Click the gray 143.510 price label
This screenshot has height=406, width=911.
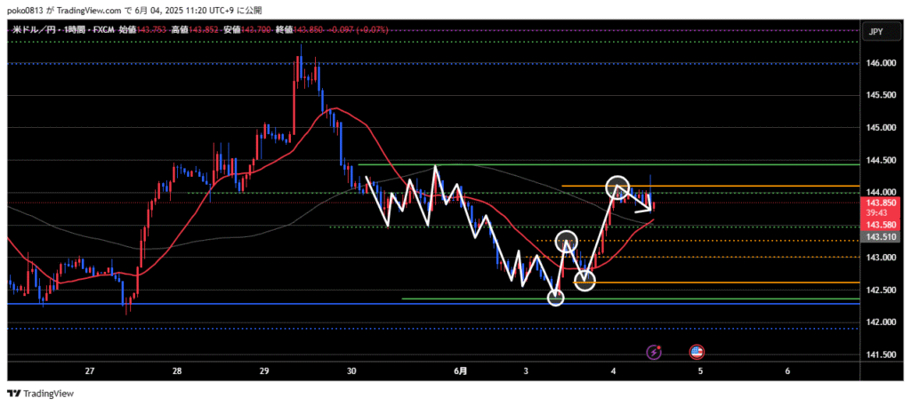click(x=881, y=237)
